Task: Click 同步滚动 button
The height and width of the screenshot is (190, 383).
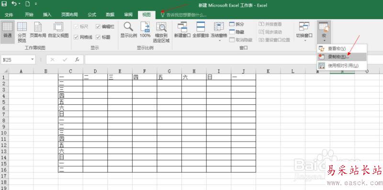Action: (270, 32)
